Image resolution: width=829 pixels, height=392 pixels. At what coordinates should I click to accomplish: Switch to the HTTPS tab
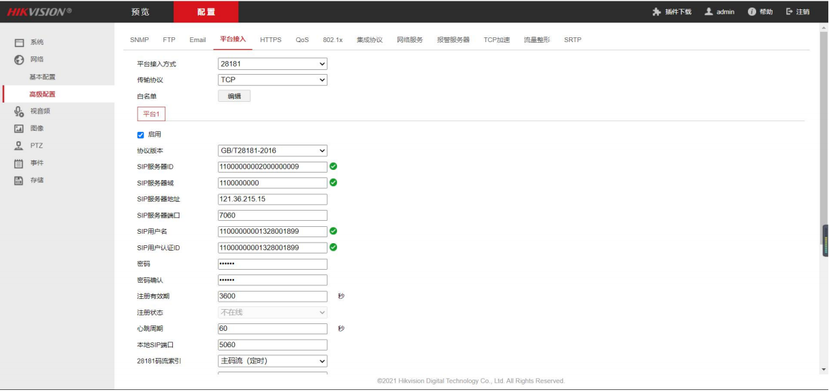[270, 39]
